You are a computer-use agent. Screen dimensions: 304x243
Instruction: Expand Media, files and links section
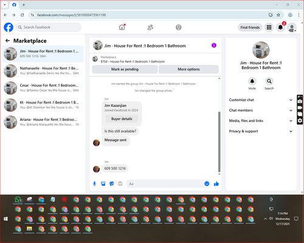click(261, 121)
